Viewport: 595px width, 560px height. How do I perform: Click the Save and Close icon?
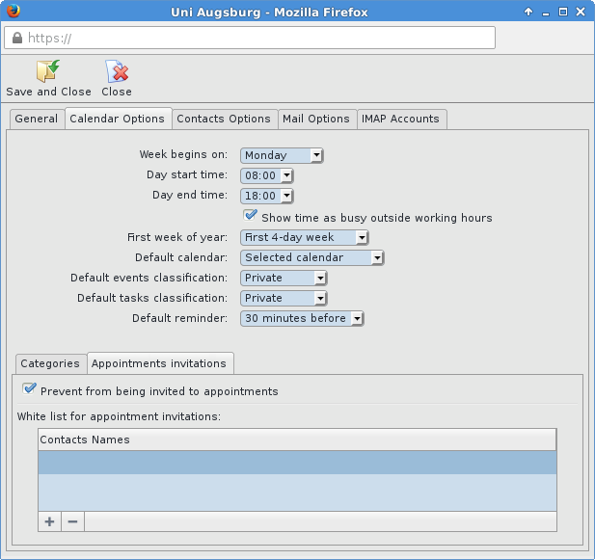[47, 72]
